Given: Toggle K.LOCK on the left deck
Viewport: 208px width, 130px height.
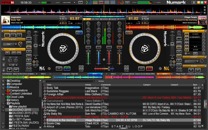Looking at the screenshot, I should click(x=29, y=47).
